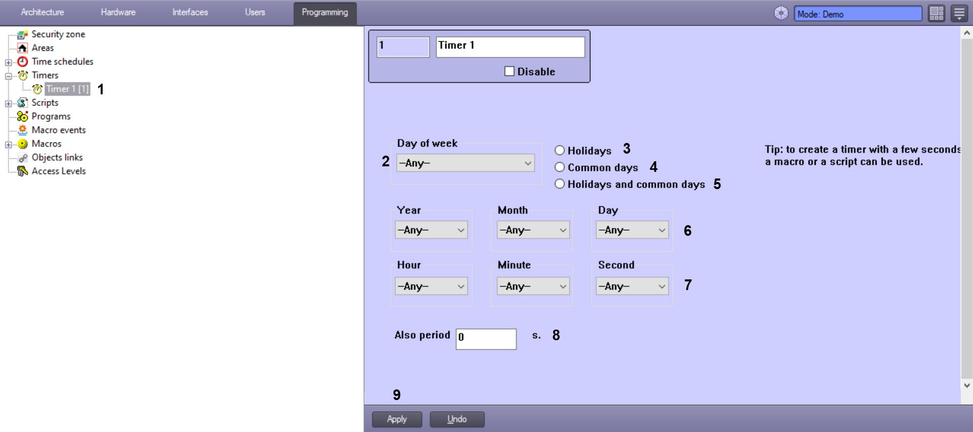Open the Month dropdown

533,230
